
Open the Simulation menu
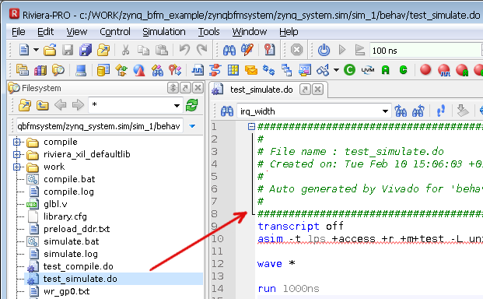164,32
